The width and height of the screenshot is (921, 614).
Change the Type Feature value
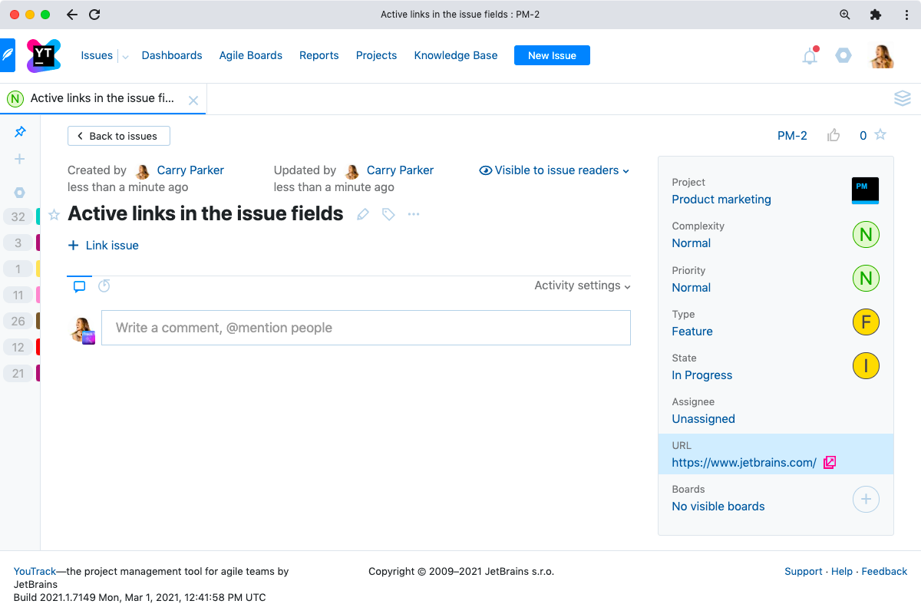692,332
